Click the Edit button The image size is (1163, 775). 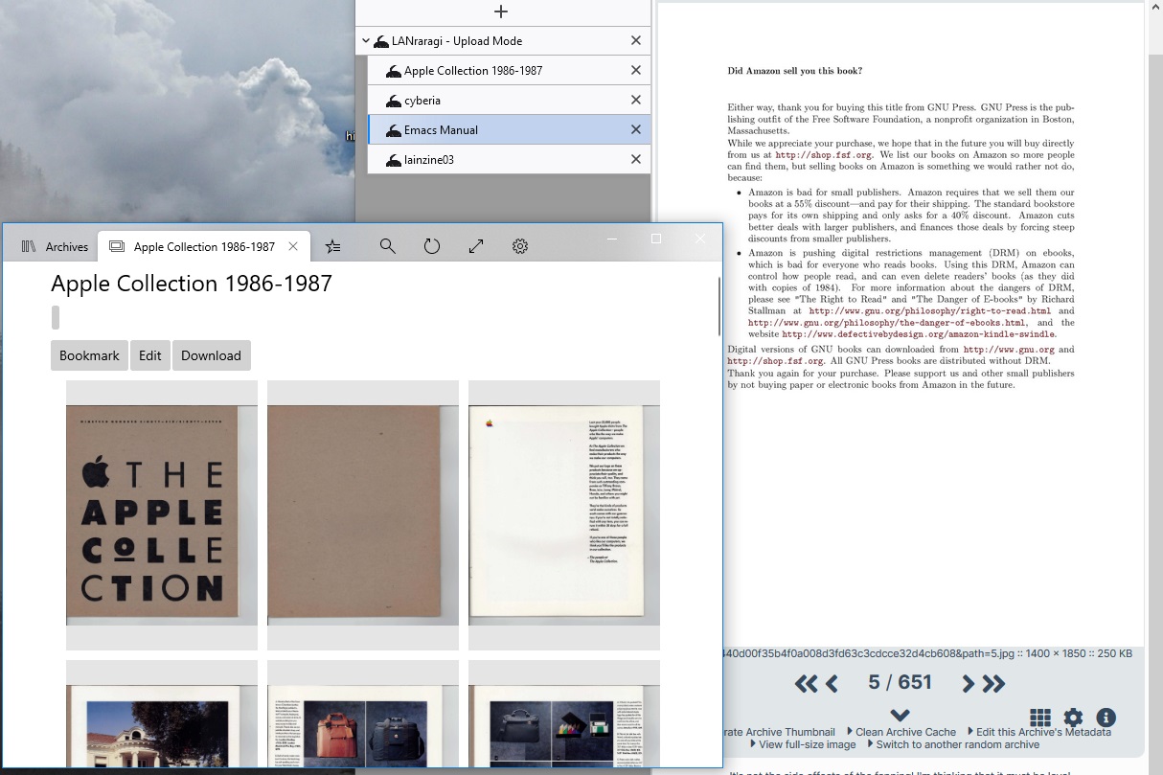[x=149, y=355]
